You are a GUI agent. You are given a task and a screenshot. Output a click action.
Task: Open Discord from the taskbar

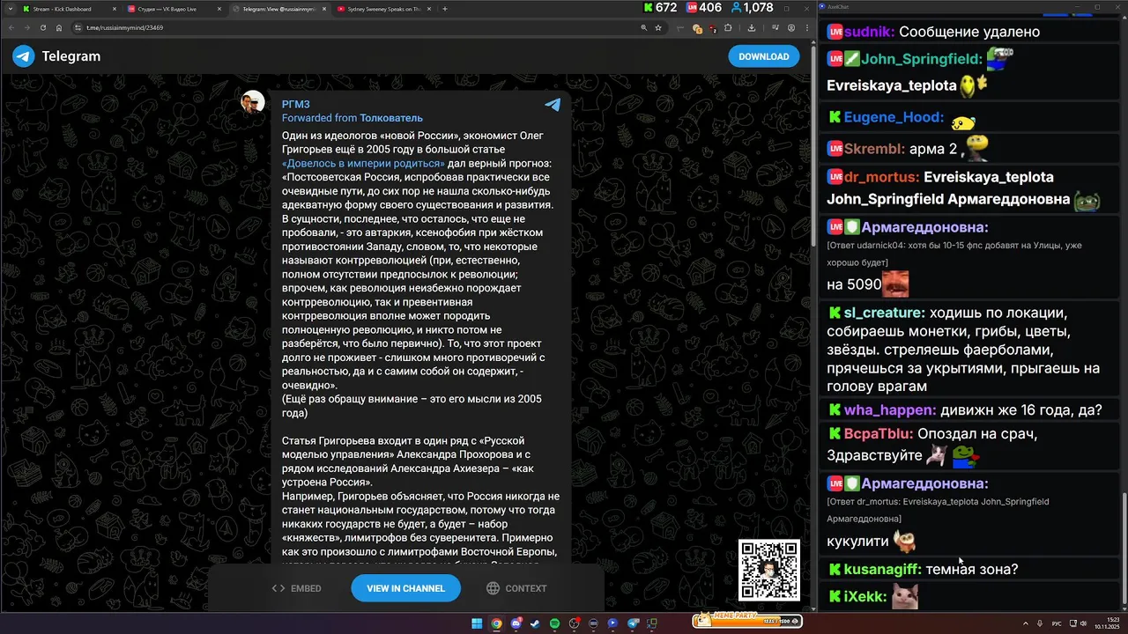[x=516, y=623]
